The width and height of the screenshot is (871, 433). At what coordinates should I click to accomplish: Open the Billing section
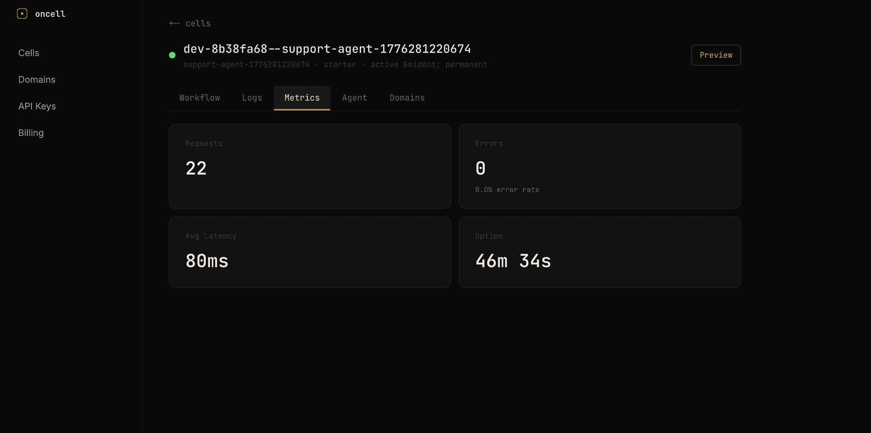coord(31,133)
